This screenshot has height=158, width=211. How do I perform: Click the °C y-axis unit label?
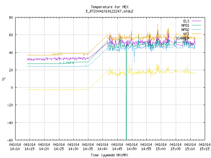point(4,79)
